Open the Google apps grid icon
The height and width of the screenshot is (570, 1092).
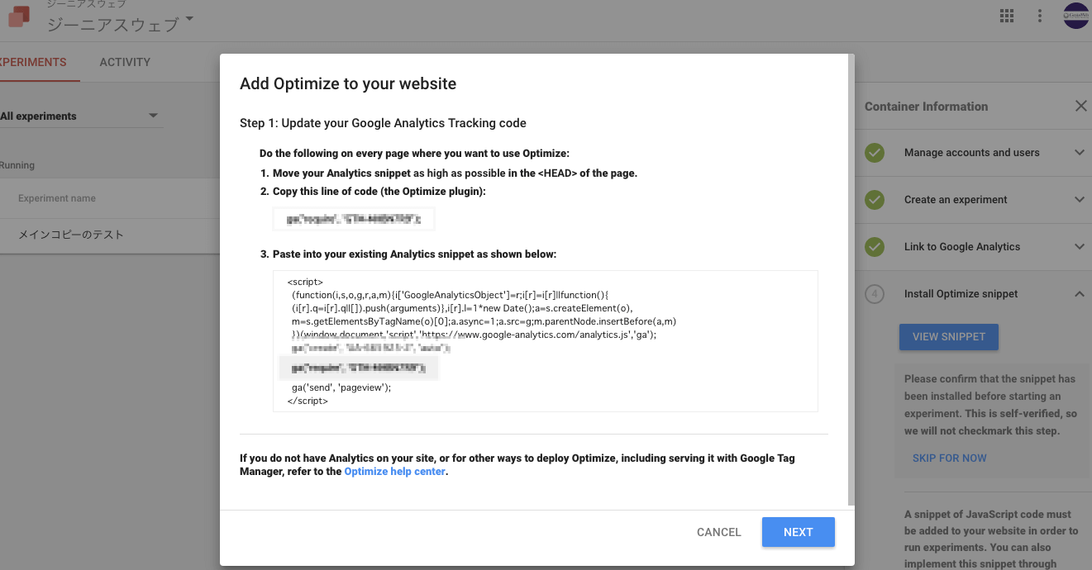click(1006, 16)
